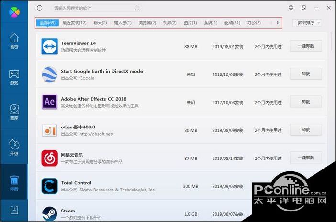
Task: Select the Steam title text
Action: (68, 211)
